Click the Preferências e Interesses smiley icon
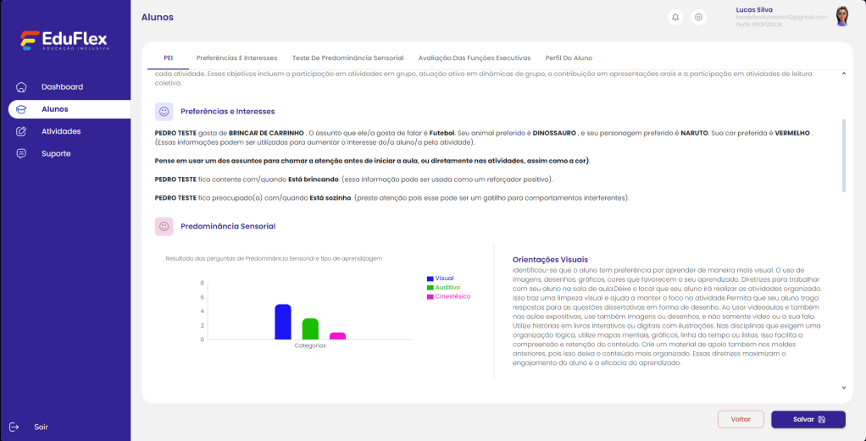 [164, 111]
